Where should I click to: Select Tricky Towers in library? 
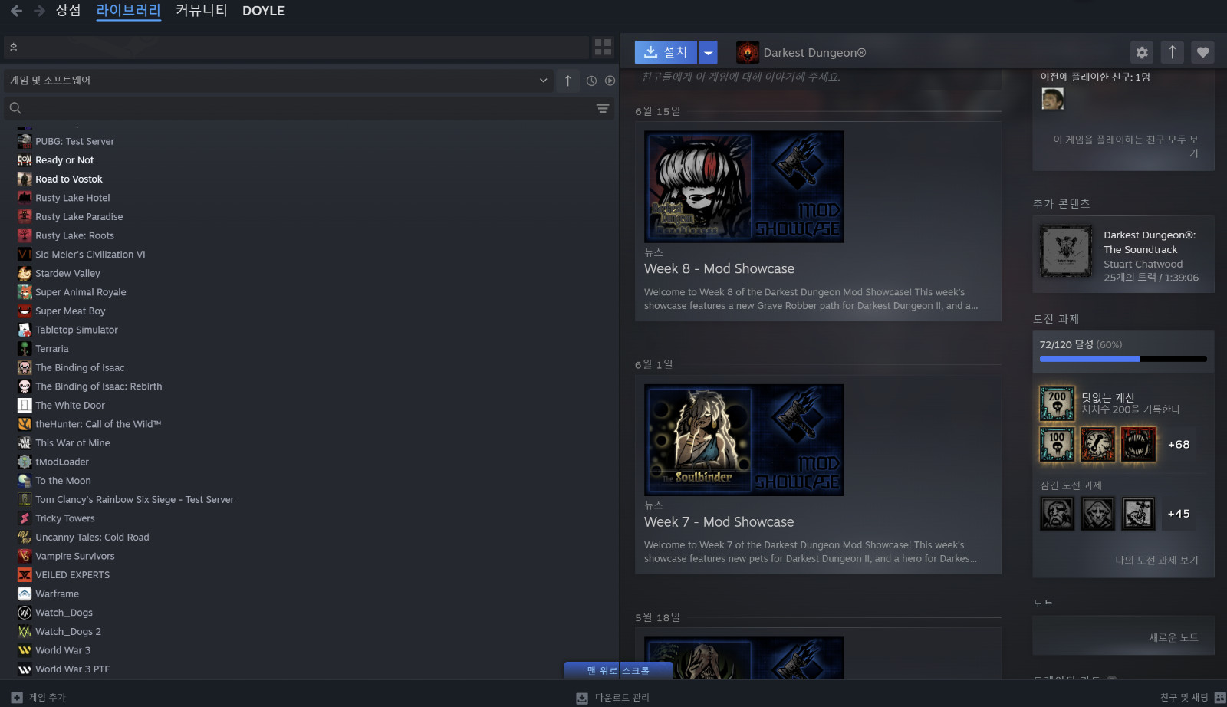65,518
